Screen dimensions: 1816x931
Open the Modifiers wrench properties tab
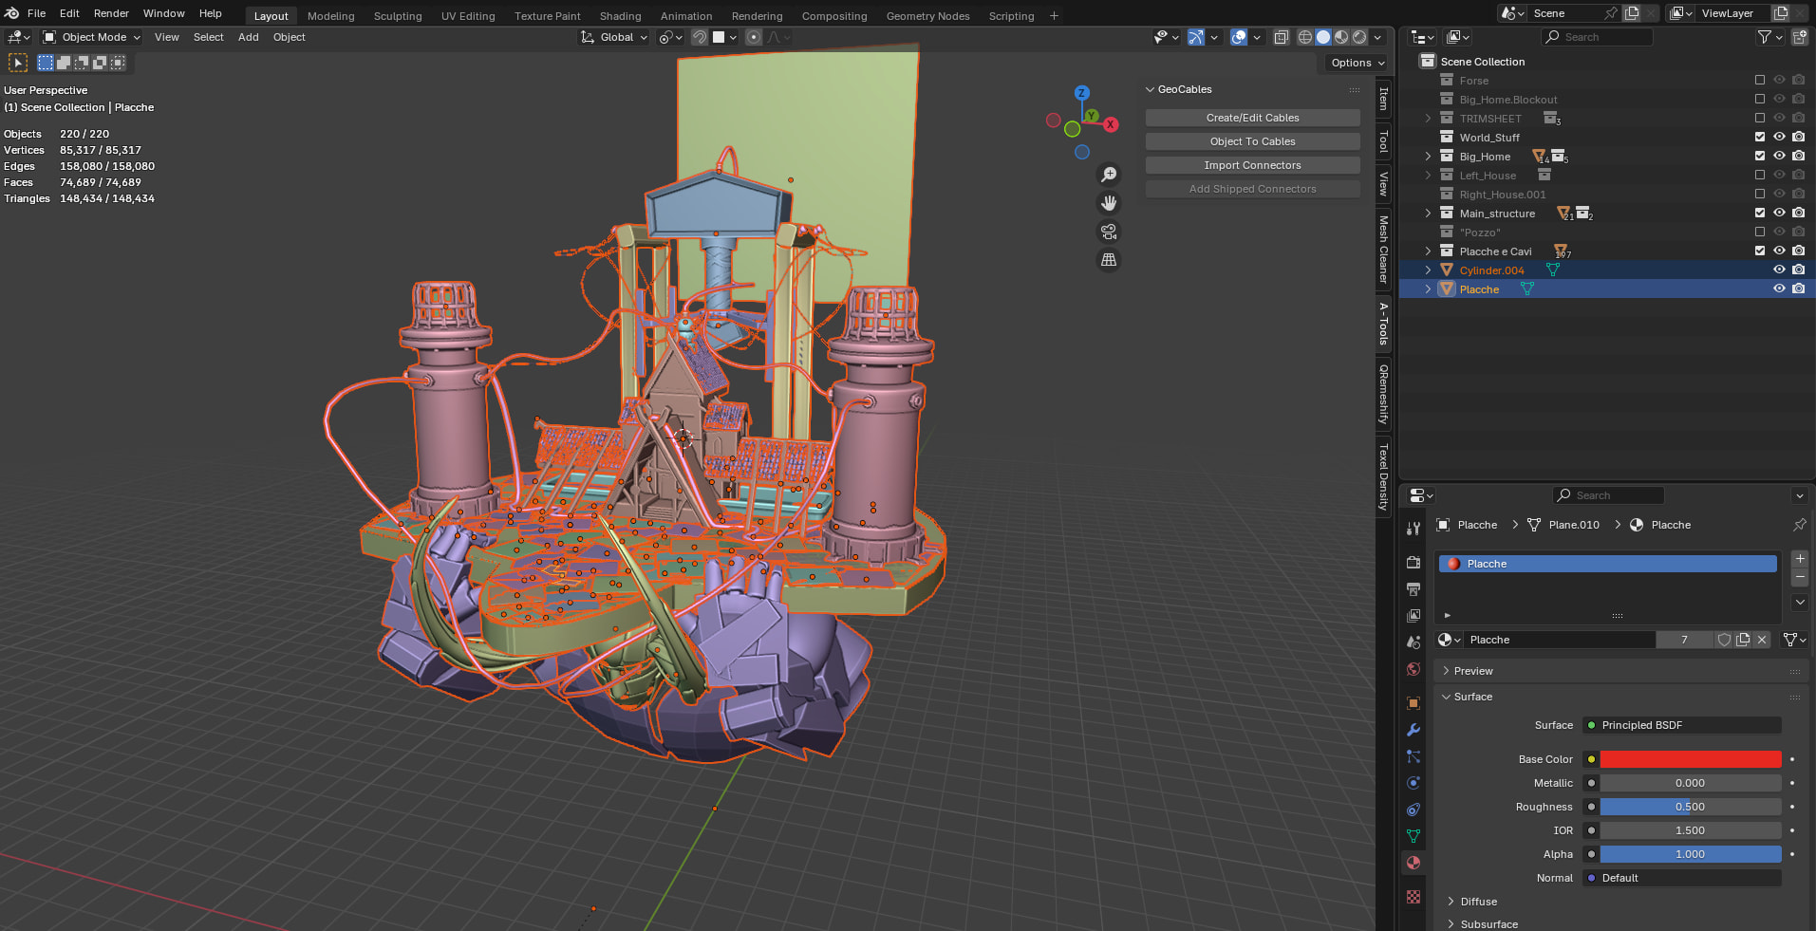(1413, 730)
